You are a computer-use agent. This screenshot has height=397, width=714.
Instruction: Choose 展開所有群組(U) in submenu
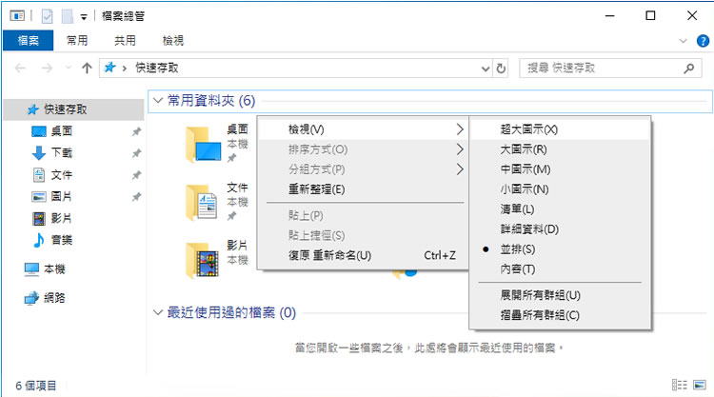click(560, 295)
